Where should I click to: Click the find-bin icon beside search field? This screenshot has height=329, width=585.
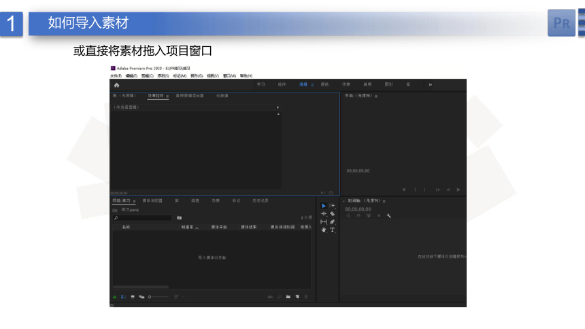(179, 218)
